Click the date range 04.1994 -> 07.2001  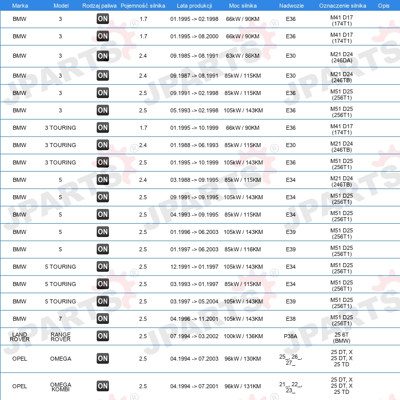[194, 386]
